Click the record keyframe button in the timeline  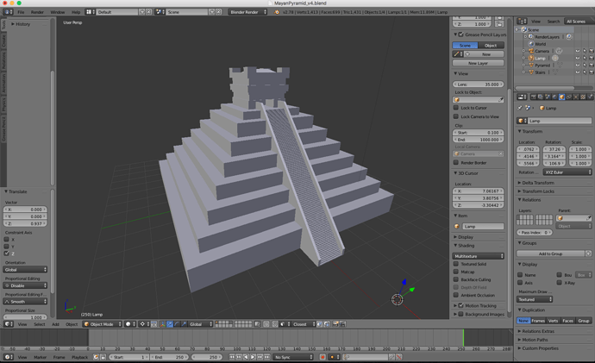coord(323,357)
